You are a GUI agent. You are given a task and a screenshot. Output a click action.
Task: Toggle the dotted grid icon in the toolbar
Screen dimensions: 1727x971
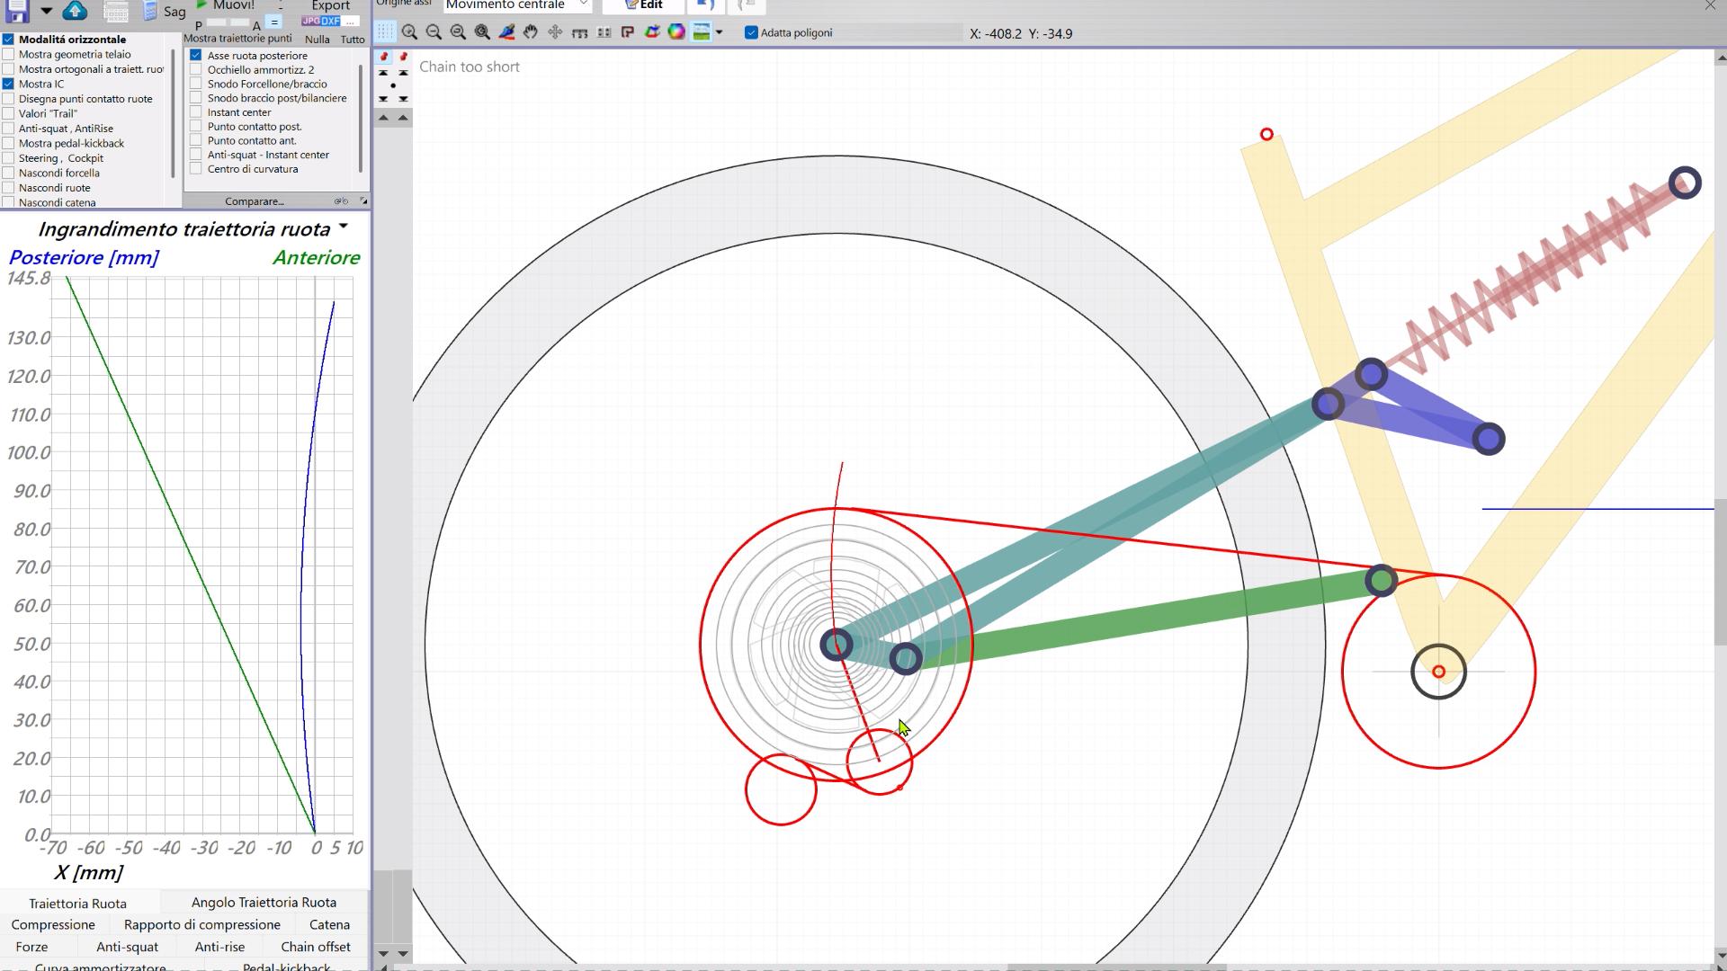pos(385,32)
